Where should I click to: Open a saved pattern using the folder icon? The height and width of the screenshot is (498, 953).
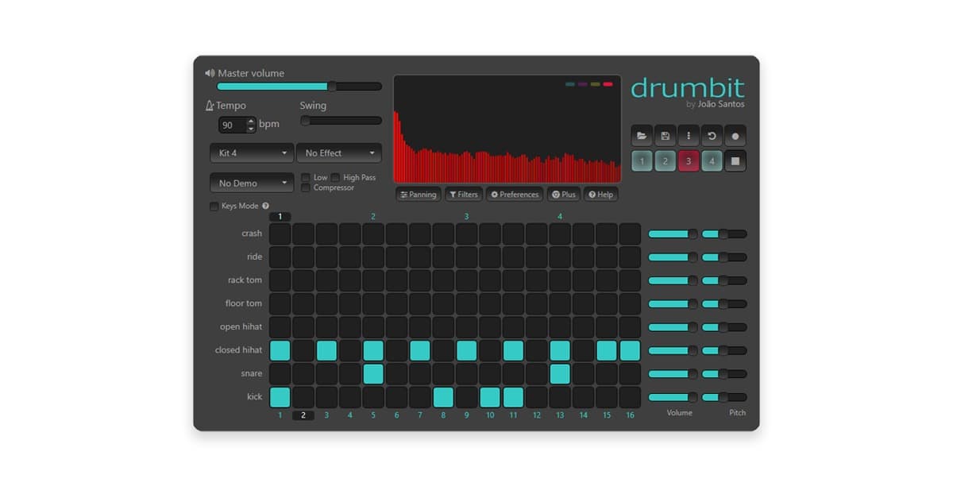click(x=642, y=136)
